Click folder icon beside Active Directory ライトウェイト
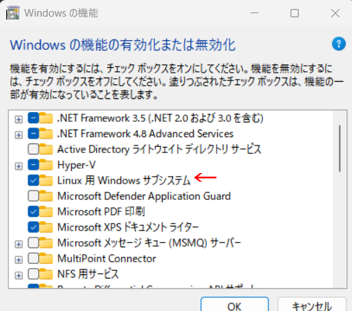Viewport: 352px width, 311px height. pos(46,149)
